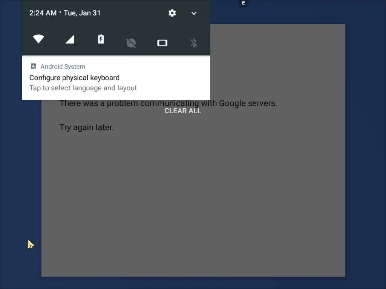This screenshot has width=386, height=289.
Task: Select the 'Tap to select language and layout' text
Action: click(83, 88)
